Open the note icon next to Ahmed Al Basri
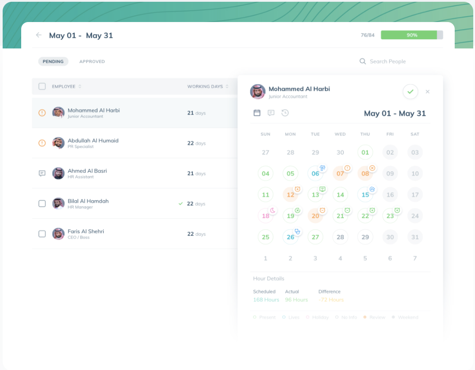 (42, 173)
